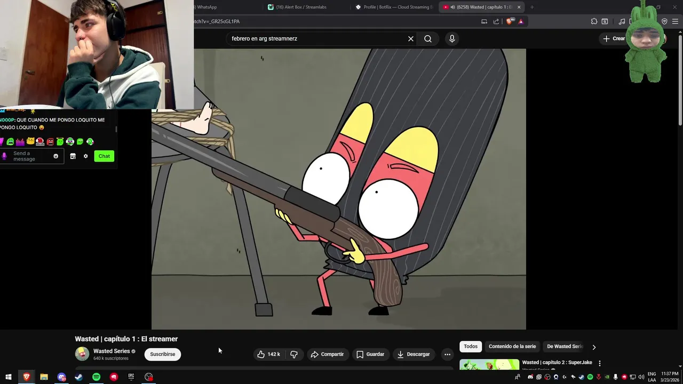Image resolution: width=683 pixels, height=384 pixels.
Task: Open a new browser tab
Action: point(532,7)
